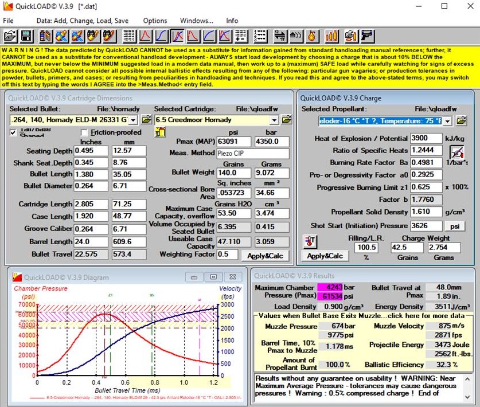
Task: Expand the Selected Bullet dropdown
Action: click(133, 120)
